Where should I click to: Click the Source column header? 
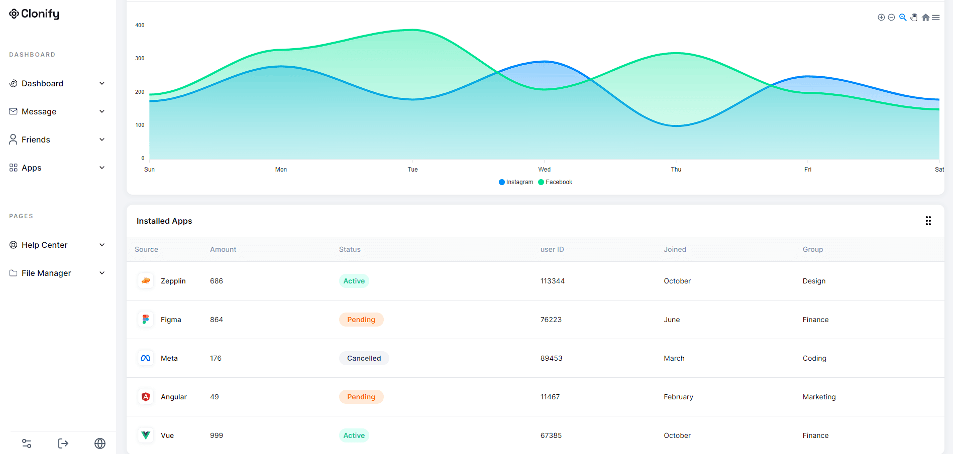coord(146,249)
